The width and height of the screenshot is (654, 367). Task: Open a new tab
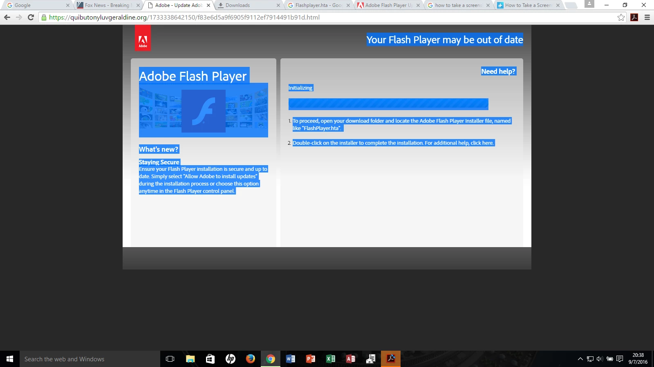pyautogui.click(x=571, y=5)
